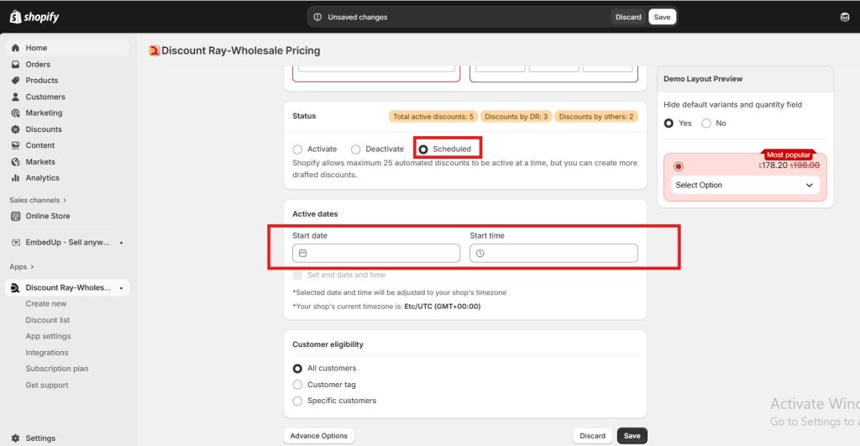This screenshot has width=860, height=446.
Task: Go to Subscription plan menu item
Action: coord(56,369)
